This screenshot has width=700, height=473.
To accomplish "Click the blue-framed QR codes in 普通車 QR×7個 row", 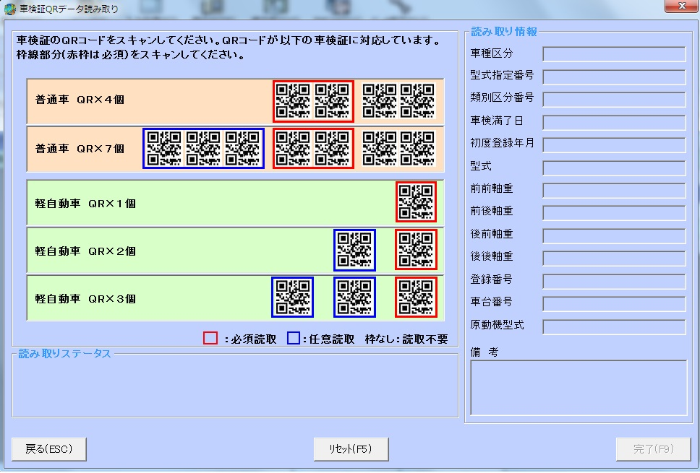I will click(x=204, y=149).
